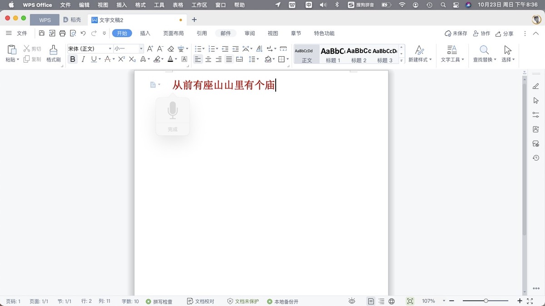Open the 引用 ribbon tab
Screen dimensions: 545x306
tap(202, 34)
